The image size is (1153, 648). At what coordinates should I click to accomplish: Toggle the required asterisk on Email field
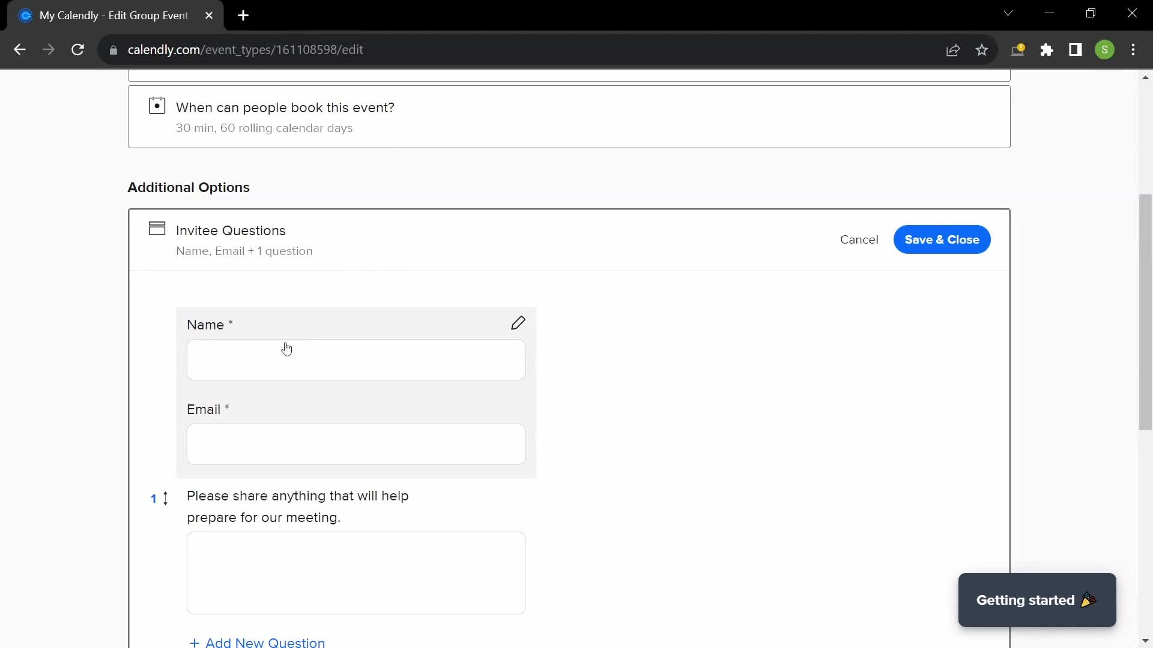click(227, 409)
